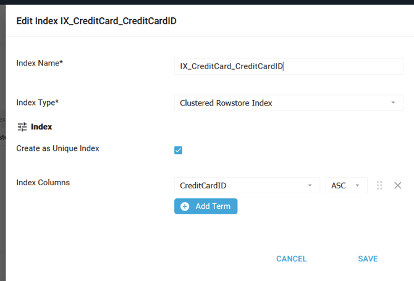Grab the drag handle for CreditCardID row
The height and width of the screenshot is (281, 414).
point(379,185)
